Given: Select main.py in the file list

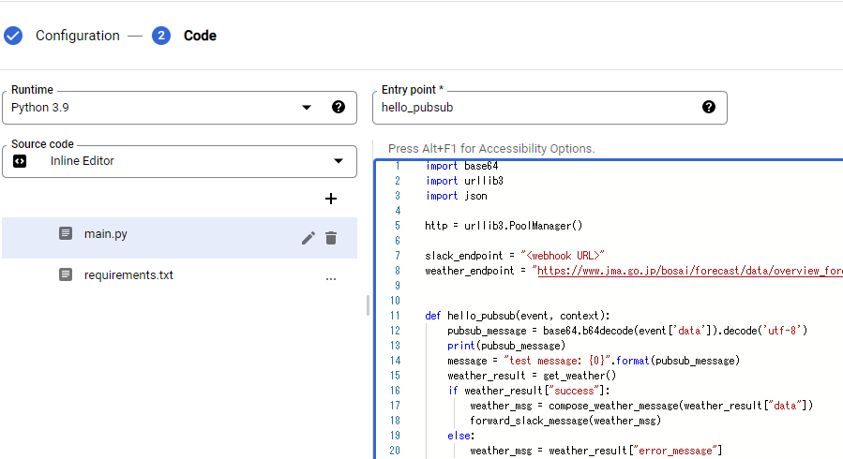Looking at the screenshot, I should 106,234.
